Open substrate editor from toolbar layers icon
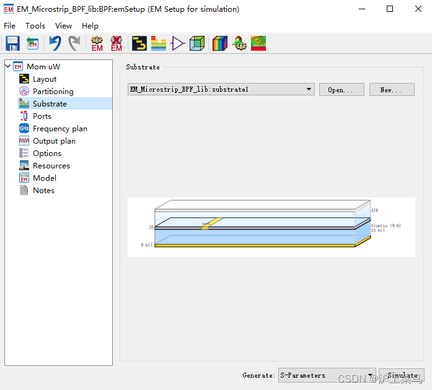Image resolution: width=432 pixels, height=390 pixels. [x=159, y=43]
